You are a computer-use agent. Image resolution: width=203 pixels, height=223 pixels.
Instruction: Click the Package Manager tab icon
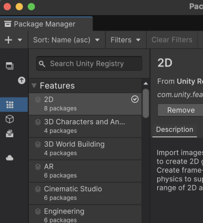8,24
